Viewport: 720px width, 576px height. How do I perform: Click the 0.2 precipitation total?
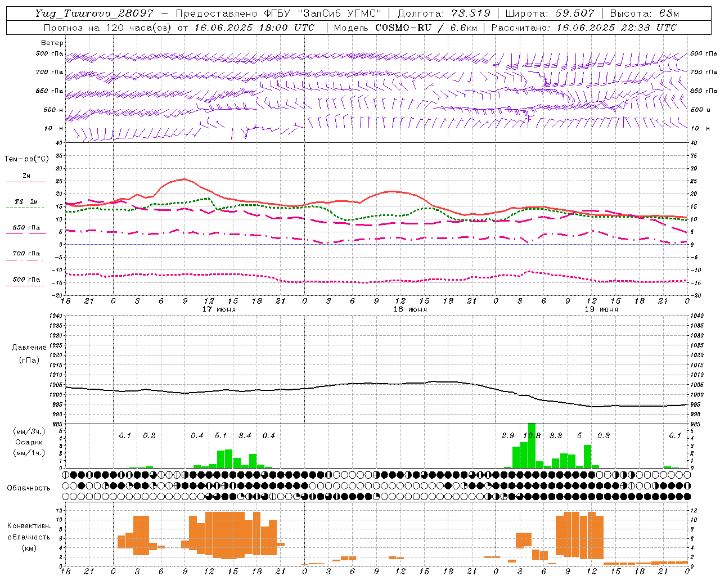click(149, 436)
